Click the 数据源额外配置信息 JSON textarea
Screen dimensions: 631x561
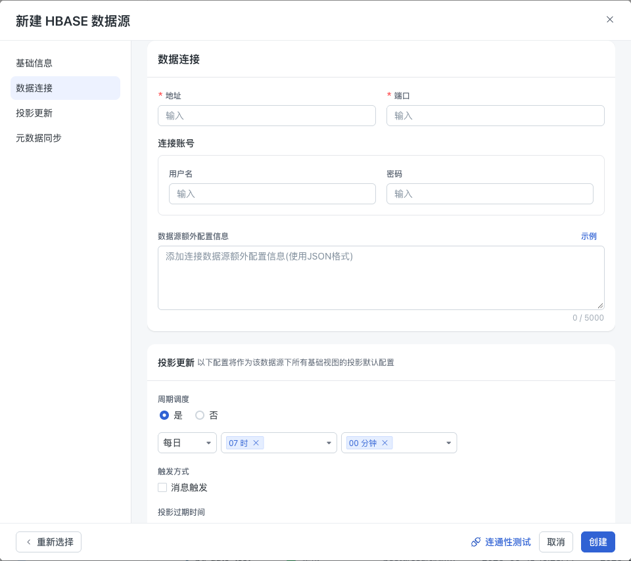pyautogui.click(x=381, y=278)
